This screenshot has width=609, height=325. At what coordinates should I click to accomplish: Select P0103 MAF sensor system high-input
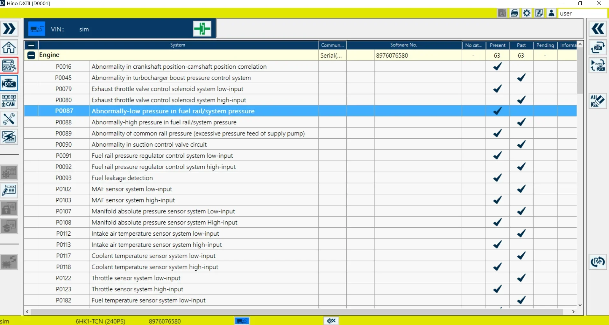pos(301,200)
